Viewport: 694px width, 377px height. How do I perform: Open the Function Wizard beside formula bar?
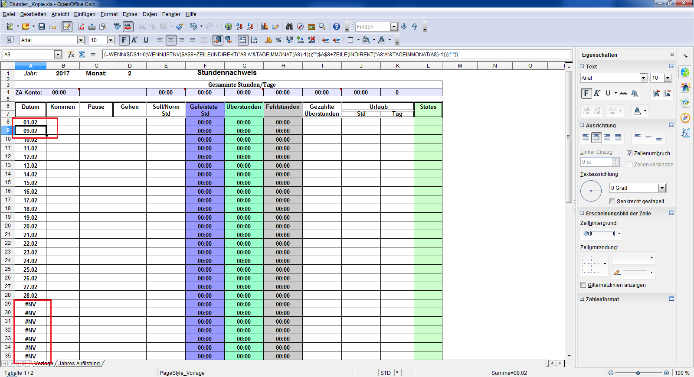point(71,55)
